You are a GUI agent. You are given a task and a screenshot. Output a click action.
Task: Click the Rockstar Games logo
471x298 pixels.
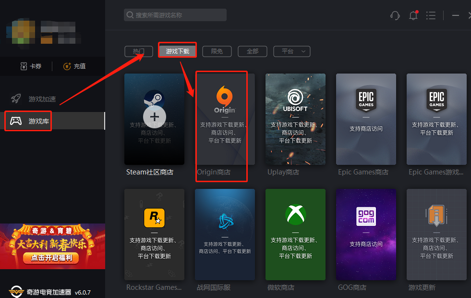155,218
